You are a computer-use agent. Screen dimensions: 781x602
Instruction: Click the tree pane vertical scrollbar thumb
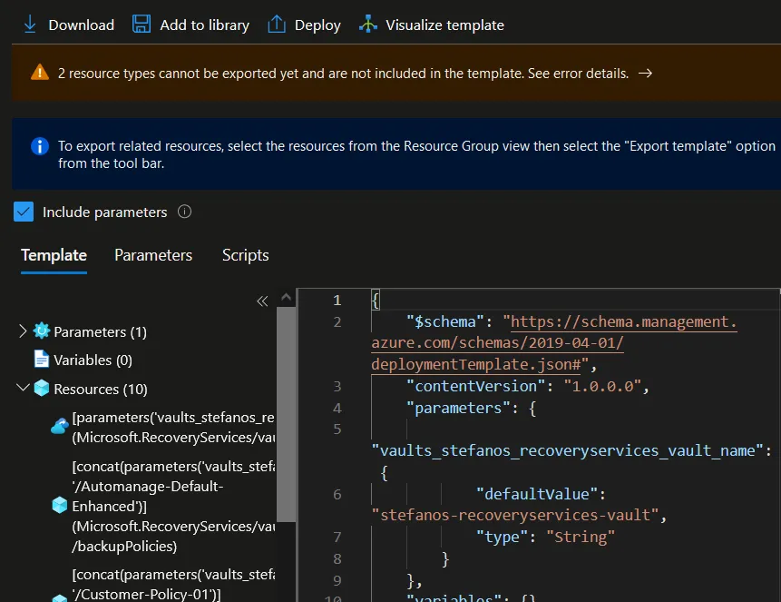[287, 414]
